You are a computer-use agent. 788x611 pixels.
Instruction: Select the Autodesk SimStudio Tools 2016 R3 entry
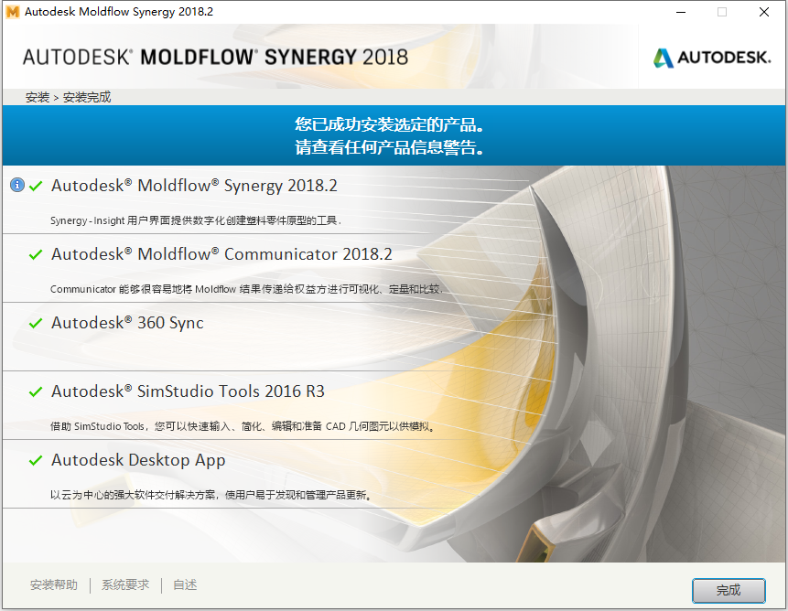(188, 391)
